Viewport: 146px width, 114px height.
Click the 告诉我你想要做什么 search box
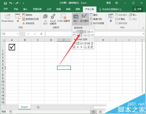click(110, 9)
